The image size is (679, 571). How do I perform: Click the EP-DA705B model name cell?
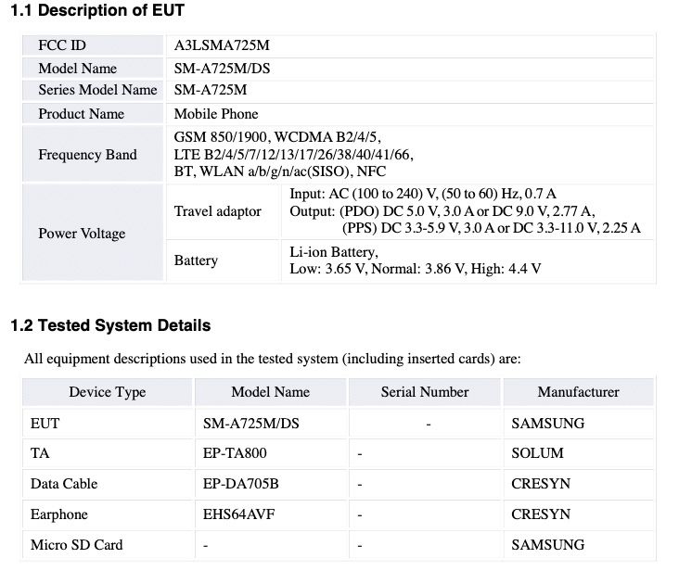241,484
